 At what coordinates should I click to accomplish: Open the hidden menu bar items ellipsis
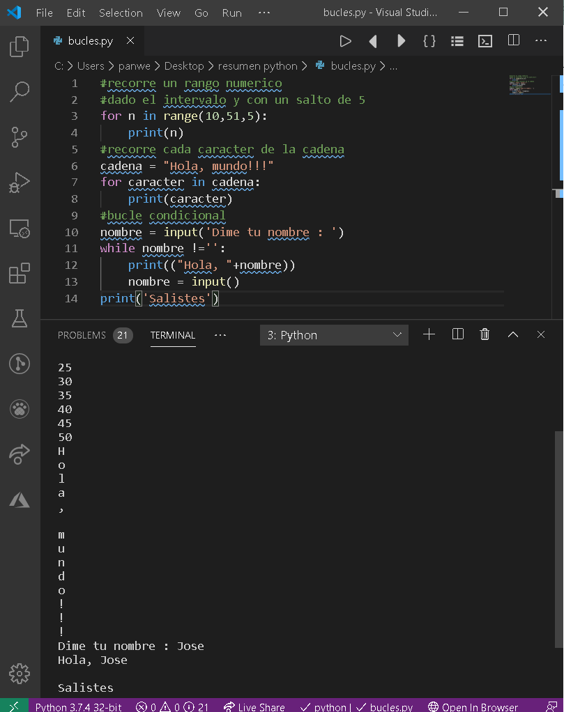pos(264,13)
